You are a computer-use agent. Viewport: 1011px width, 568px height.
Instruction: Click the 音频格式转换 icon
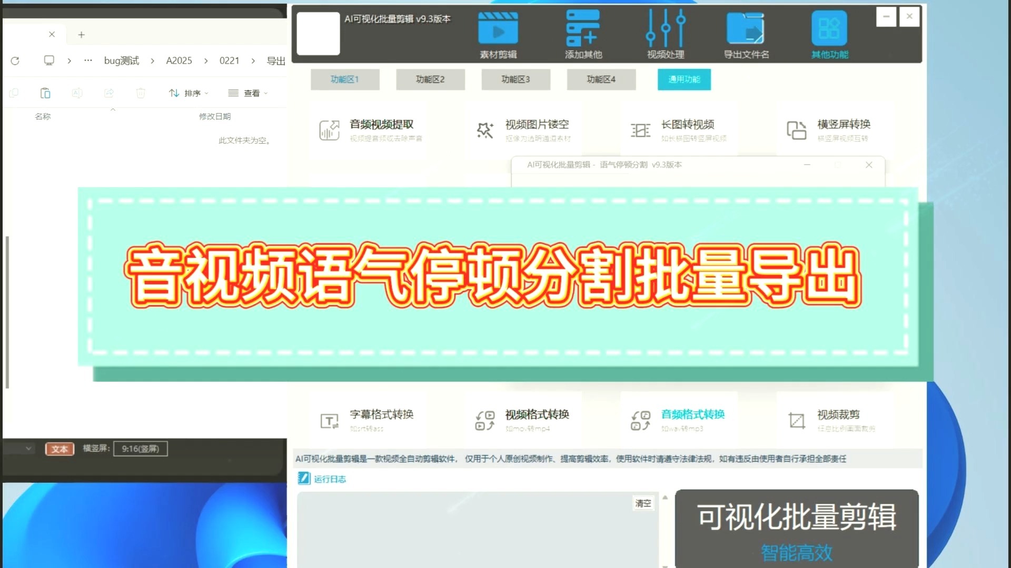(x=640, y=421)
